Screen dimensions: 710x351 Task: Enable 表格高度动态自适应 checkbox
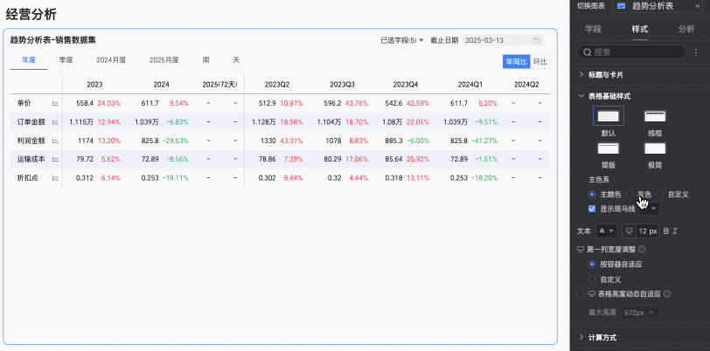point(581,294)
